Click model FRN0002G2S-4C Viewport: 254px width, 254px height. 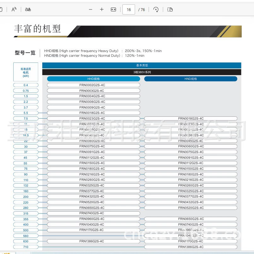93,85
